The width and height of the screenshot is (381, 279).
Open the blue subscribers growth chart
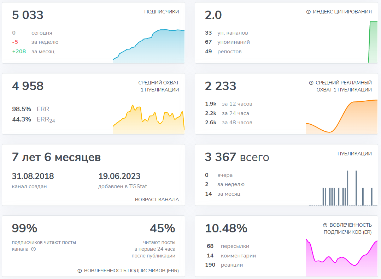click(x=148, y=46)
